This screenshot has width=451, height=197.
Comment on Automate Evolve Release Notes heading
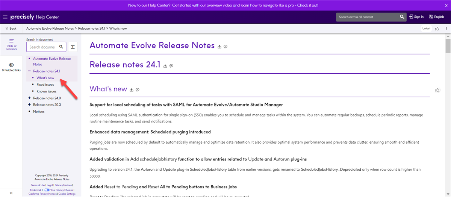tap(225, 47)
